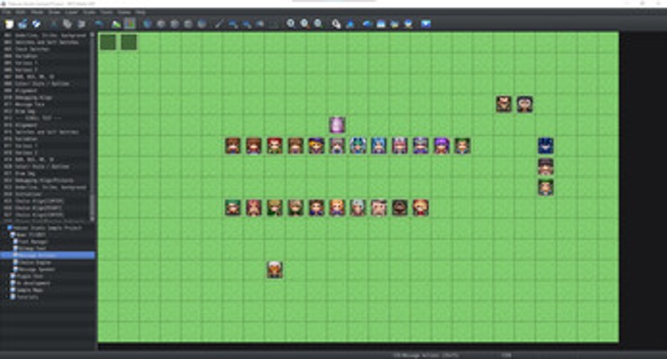Open the Resource Manager icon
This screenshot has height=359, width=667.
click(395, 23)
